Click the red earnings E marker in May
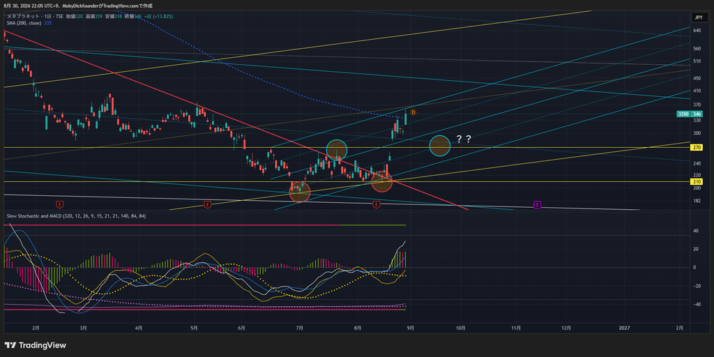The width and height of the screenshot is (714, 357). pos(208,204)
